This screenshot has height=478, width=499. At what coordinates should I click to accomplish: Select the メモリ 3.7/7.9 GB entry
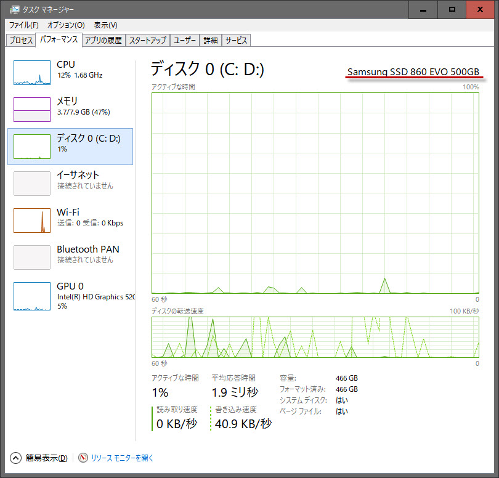[x=70, y=110]
